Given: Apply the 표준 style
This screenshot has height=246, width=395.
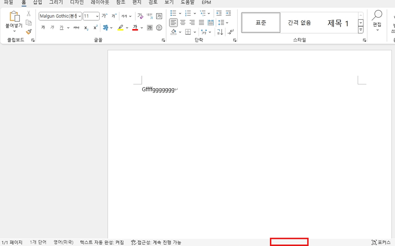Looking at the screenshot, I should tap(261, 23).
